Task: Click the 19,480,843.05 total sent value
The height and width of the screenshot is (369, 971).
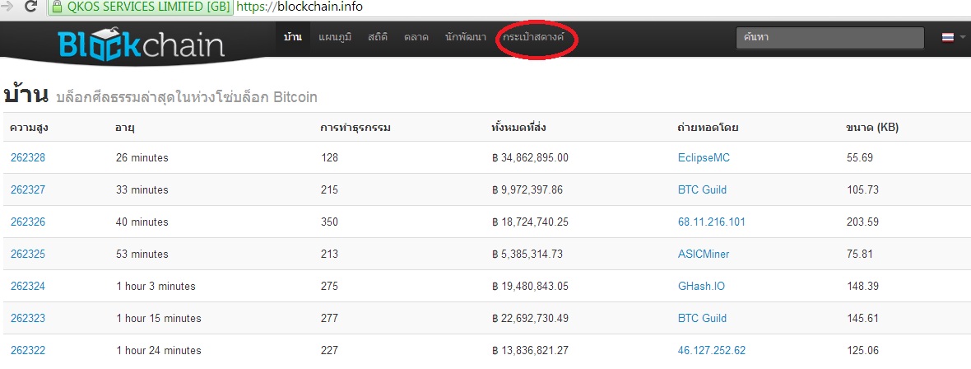Action: pyautogui.click(x=530, y=287)
